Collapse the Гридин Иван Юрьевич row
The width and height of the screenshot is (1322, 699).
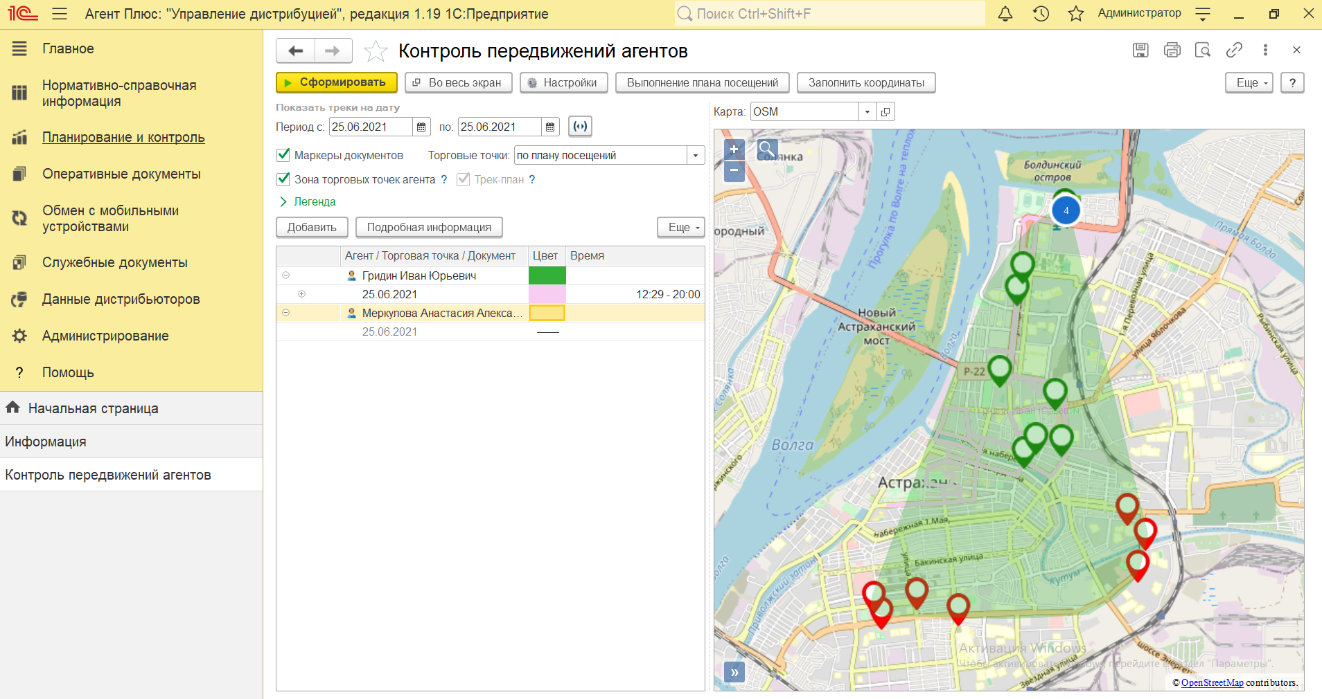[x=285, y=275]
